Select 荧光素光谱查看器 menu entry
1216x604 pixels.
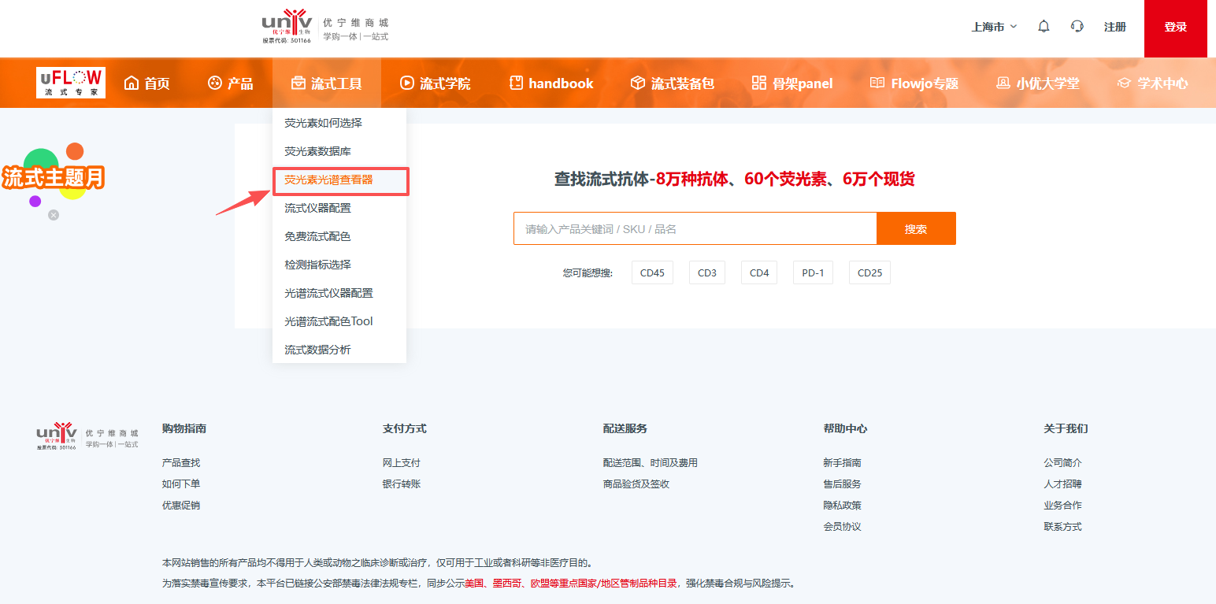[x=339, y=180]
